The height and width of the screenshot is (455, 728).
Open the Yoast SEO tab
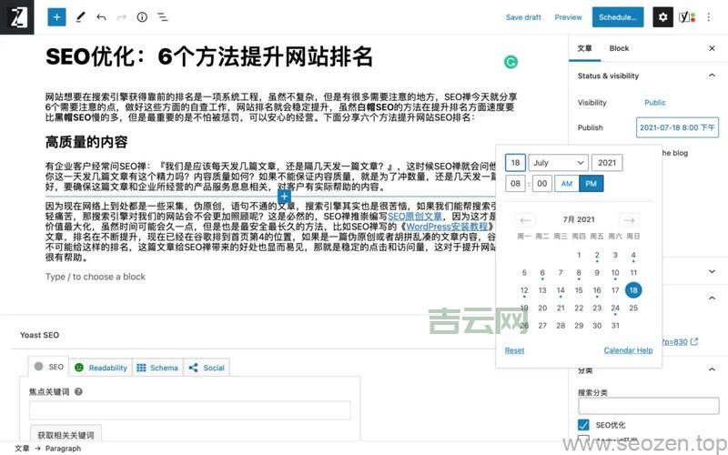pos(49,367)
